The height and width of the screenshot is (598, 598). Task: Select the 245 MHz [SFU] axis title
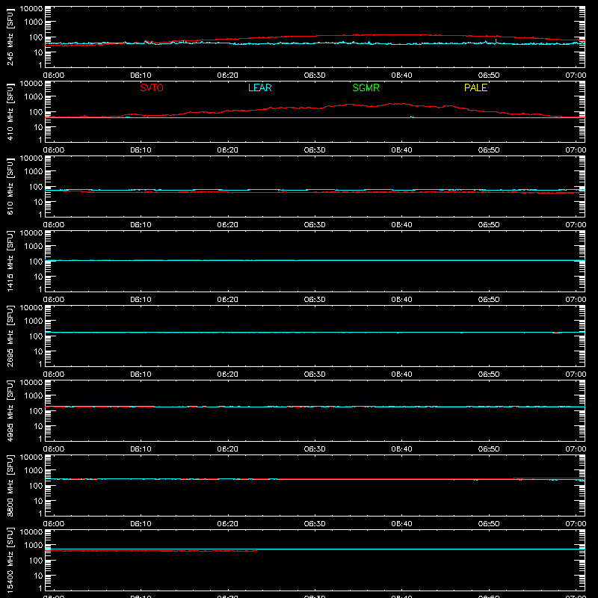click(x=10, y=37)
